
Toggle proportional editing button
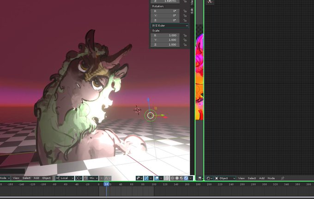coord(102,178)
